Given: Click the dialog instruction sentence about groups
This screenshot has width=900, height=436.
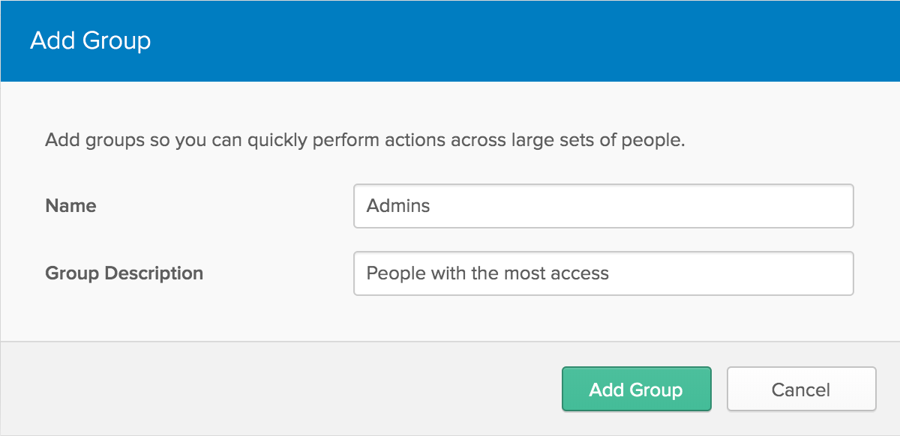Looking at the screenshot, I should click(x=365, y=141).
